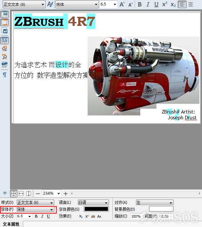Apply subscript effect in 效果 row

[81, 216]
